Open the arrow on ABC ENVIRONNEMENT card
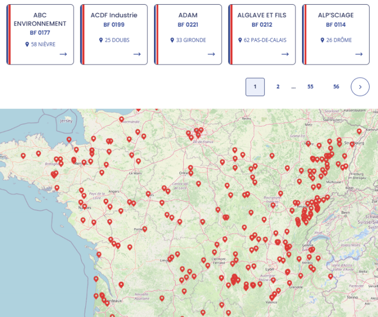378x317 pixels. (63, 54)
